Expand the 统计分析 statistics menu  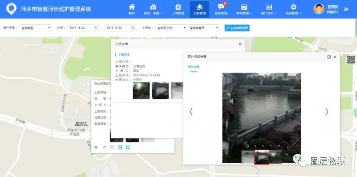coord(269,9)
